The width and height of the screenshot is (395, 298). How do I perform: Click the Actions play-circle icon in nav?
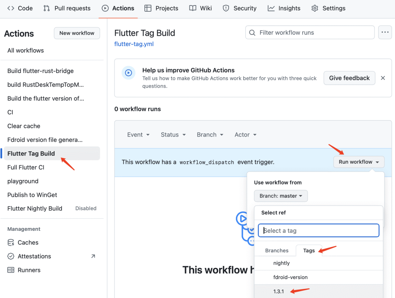click(x=105, y=8)
